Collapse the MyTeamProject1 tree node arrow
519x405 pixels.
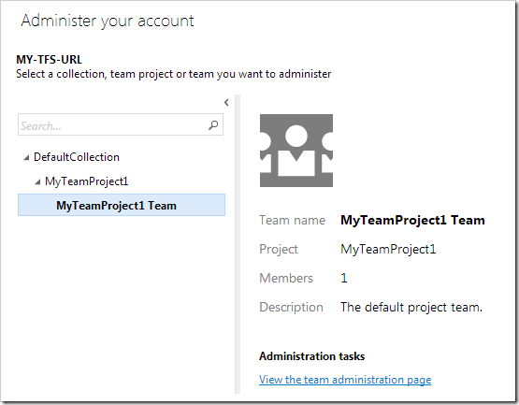point(37,181)
